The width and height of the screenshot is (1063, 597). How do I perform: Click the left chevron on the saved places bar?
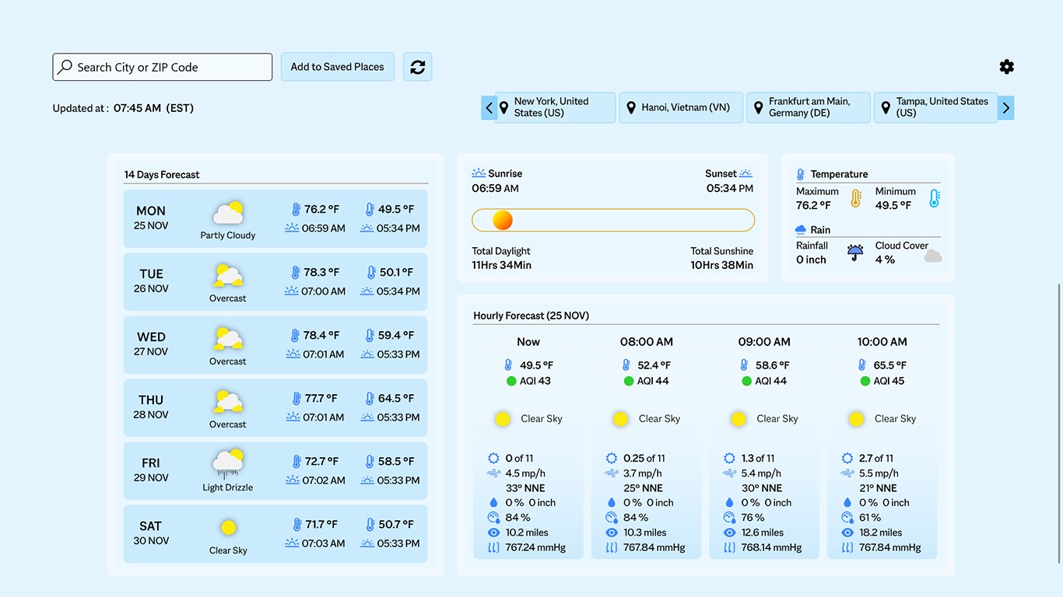coord(489,107)
